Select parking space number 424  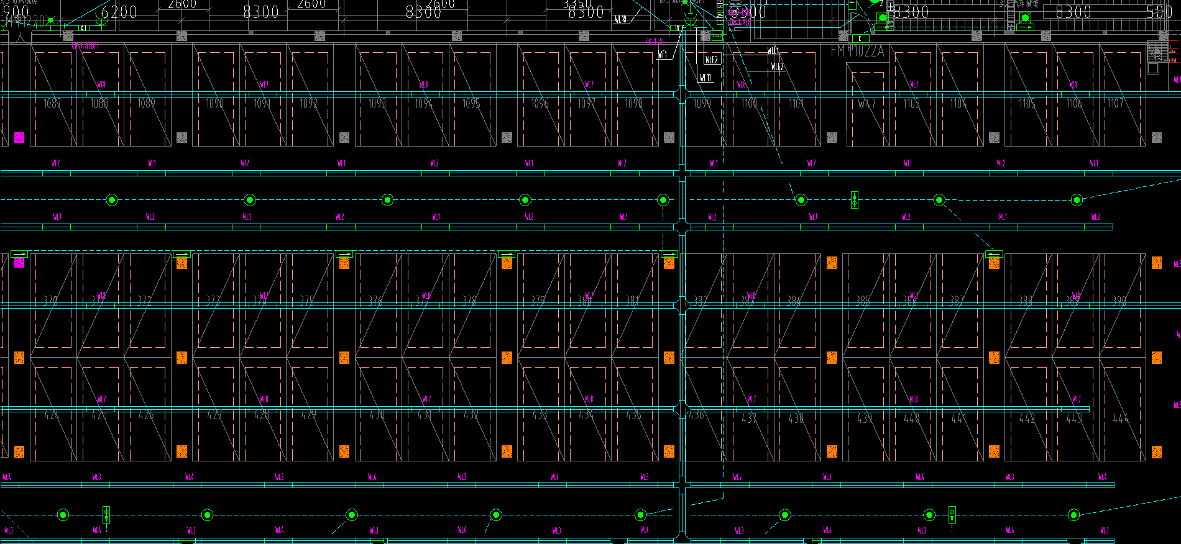52,415
